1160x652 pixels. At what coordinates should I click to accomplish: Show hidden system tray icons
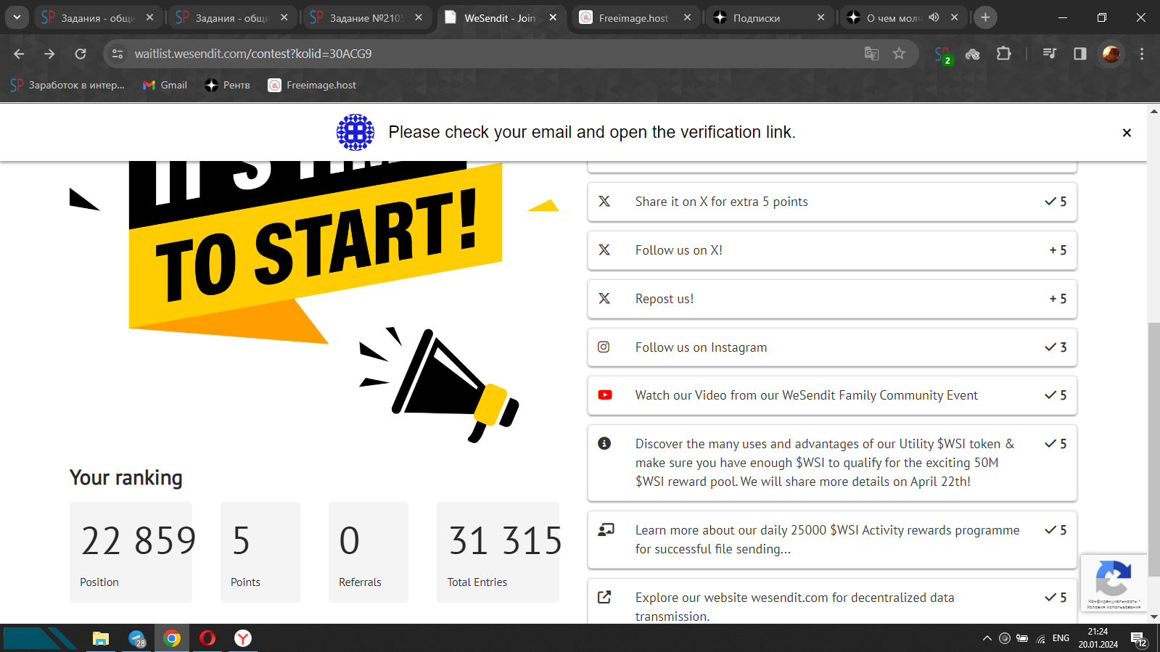click(x=987, y=638)
